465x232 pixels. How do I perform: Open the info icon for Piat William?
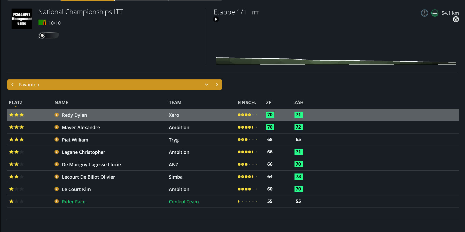57,139
